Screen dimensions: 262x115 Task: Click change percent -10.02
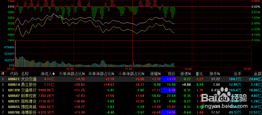[x=156, y=96]
